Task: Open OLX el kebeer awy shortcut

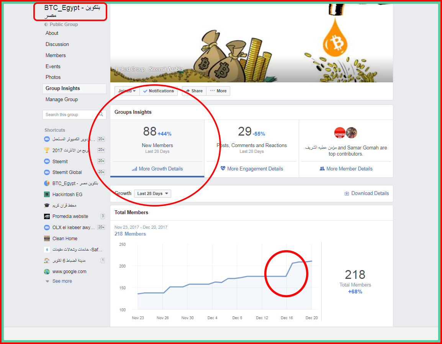Action: [73, 227]
